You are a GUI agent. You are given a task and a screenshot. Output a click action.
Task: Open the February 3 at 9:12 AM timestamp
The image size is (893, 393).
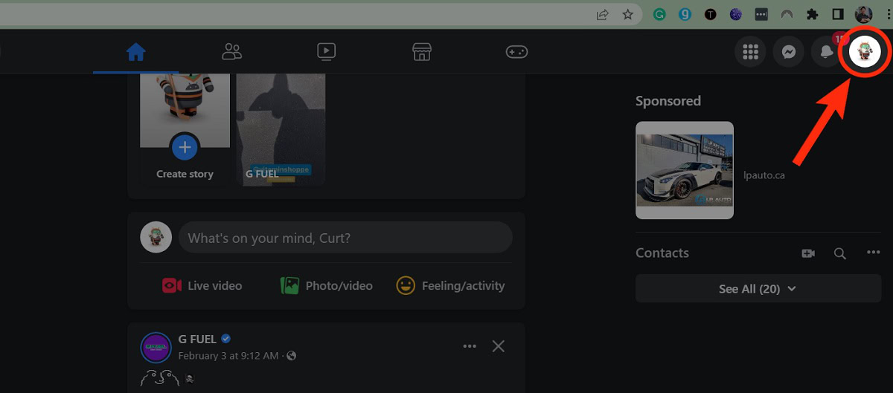[228, 356]
